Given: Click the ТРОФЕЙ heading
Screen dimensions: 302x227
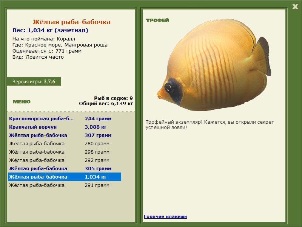Looking at the screenshot, I should (x=157, y=20).
